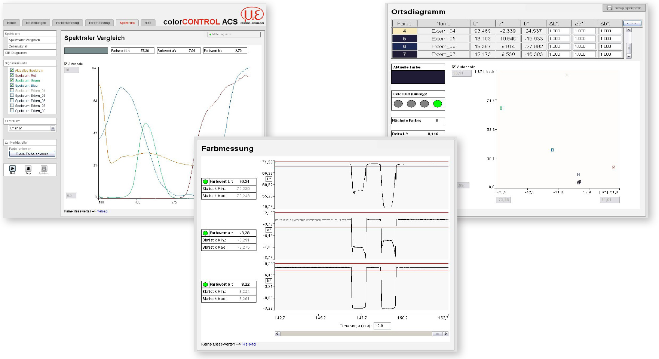The image size is (659, 359).
Task: Click Farbe 5 color cell
Action: point(404,39)
